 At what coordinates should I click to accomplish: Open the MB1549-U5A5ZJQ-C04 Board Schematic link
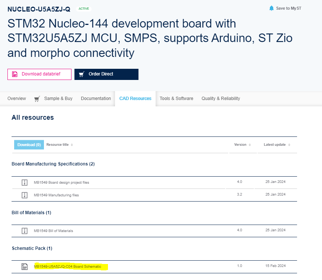click(x=67, y=266)
